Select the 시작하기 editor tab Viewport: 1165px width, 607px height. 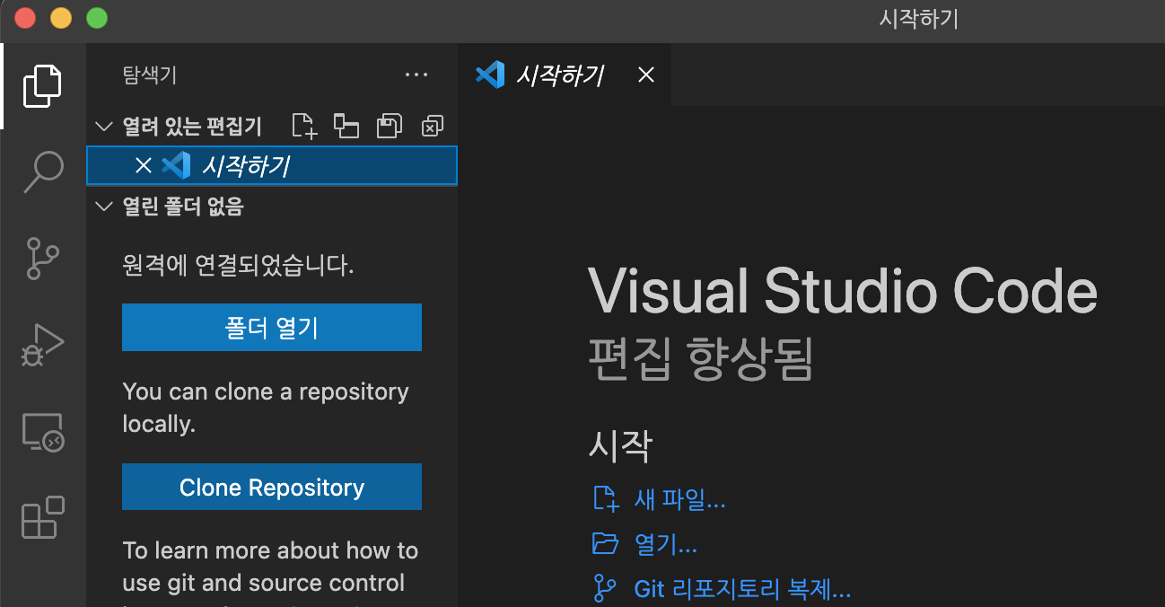(x=564, y=75)
